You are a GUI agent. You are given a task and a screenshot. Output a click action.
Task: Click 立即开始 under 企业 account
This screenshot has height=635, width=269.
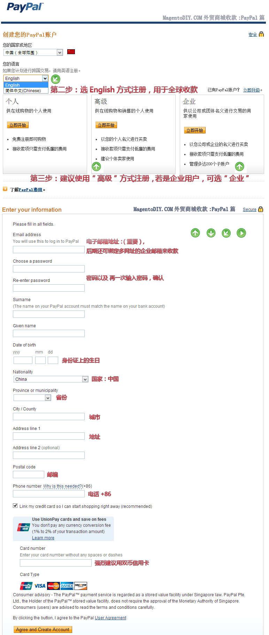[195, 130]
